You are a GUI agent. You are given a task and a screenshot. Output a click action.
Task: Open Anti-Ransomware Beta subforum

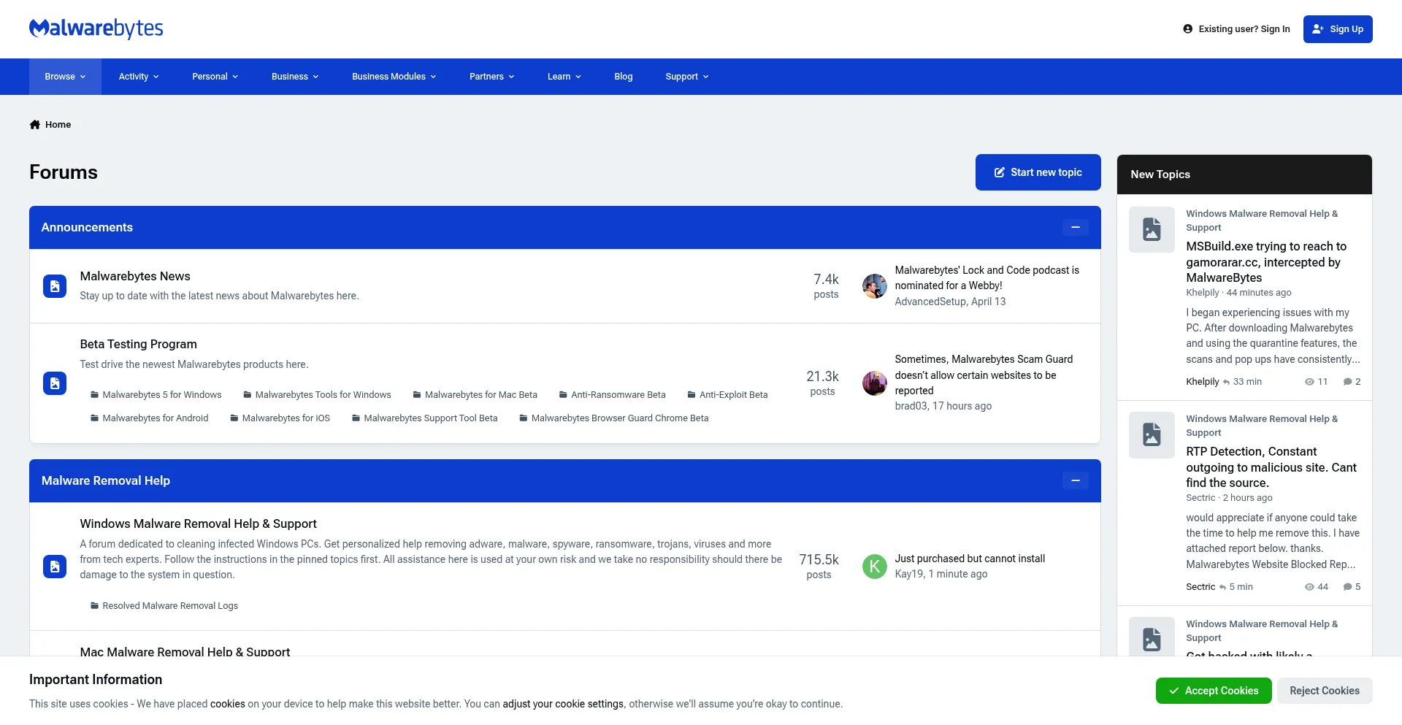point(618,395)
